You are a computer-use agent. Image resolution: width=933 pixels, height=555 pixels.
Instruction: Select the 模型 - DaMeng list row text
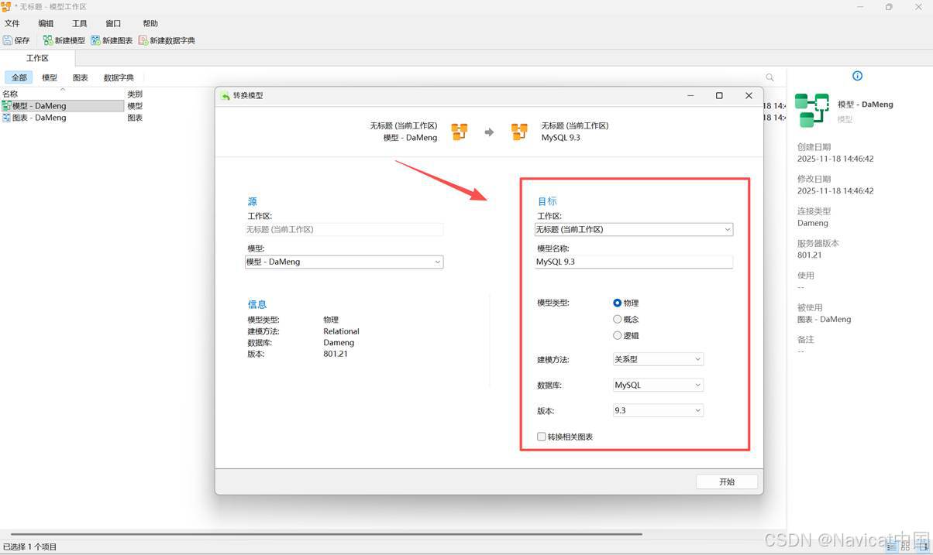pos(40,106)
